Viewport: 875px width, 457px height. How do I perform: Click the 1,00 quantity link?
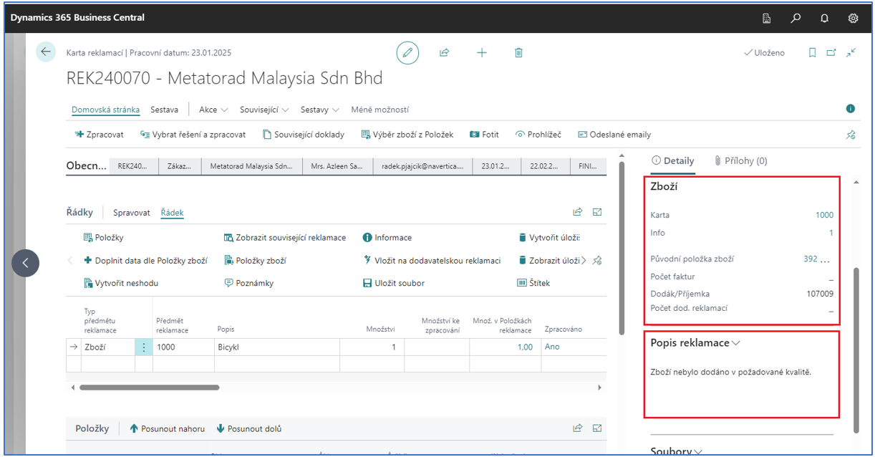coord(525,347)
